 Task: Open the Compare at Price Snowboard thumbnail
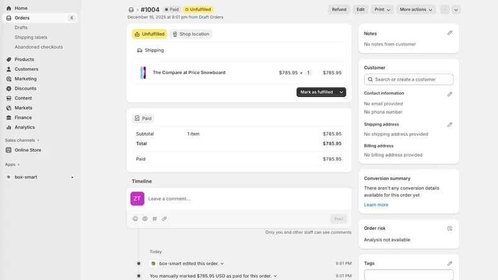coord(143,73)
